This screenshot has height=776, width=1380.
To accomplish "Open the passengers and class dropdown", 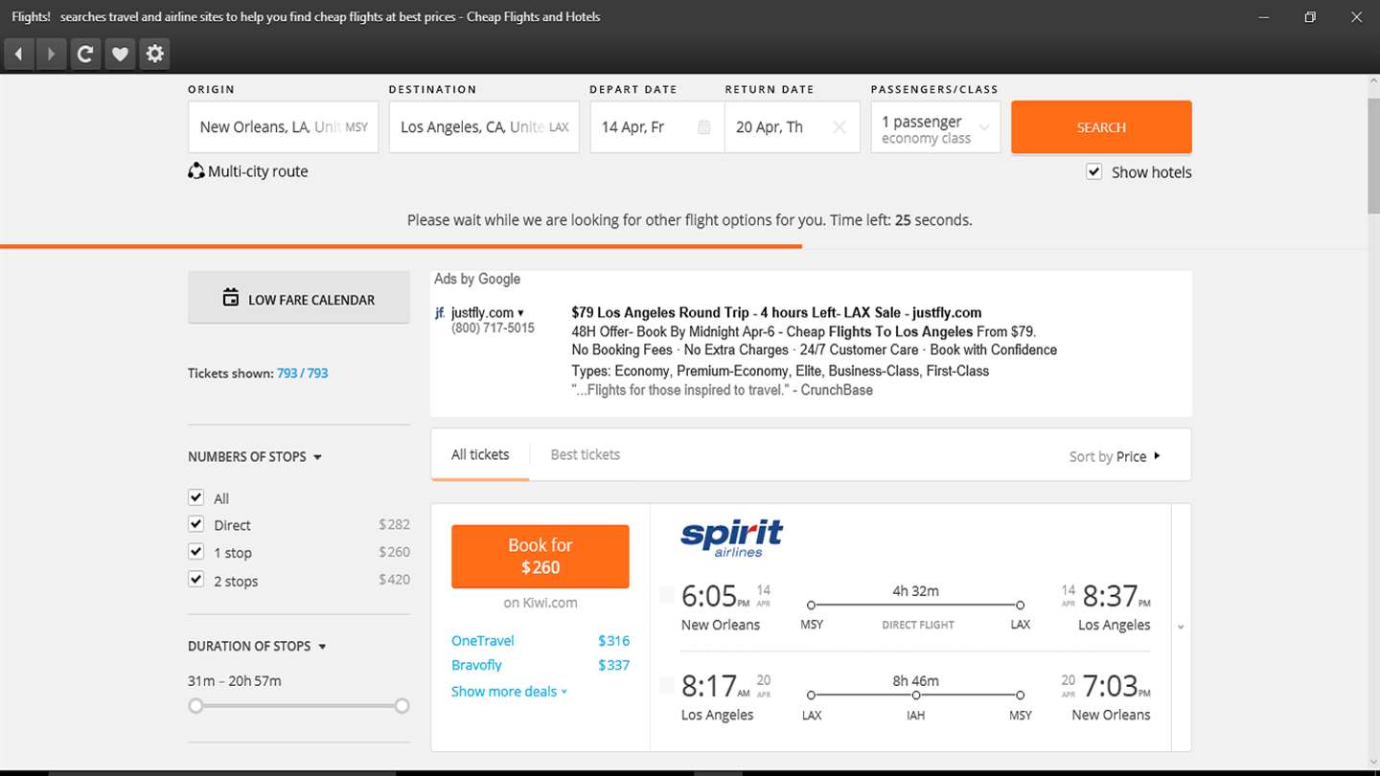I will (x=935, y=126).
